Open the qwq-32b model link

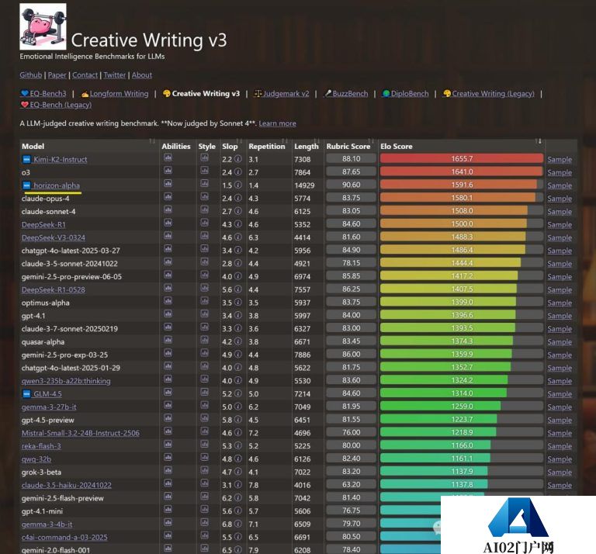(x=36, y=459)
